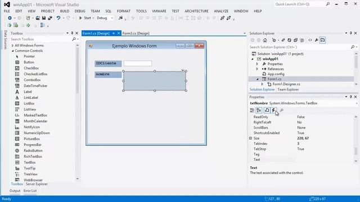This screenshot has width=360, height=202.
Task: Select ProgressBar in the Toolbox
Action: click(x=33, y=145)
